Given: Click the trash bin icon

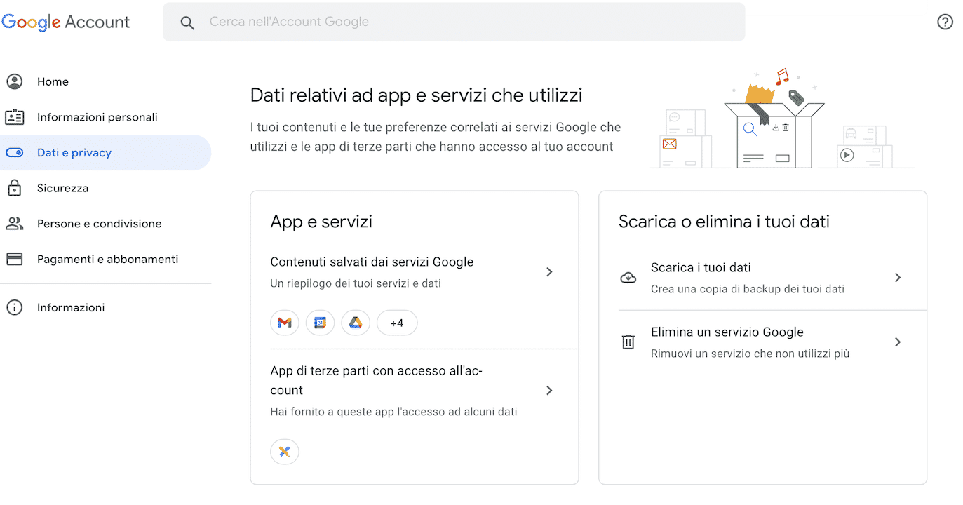Looking at the screenshot, I should coord(628,342).
